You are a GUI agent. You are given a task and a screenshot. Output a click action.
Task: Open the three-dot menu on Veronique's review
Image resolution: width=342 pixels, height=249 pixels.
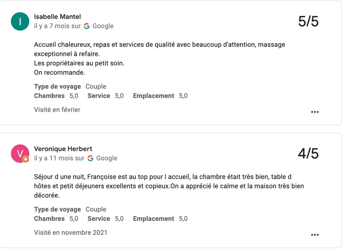(314, 234)
